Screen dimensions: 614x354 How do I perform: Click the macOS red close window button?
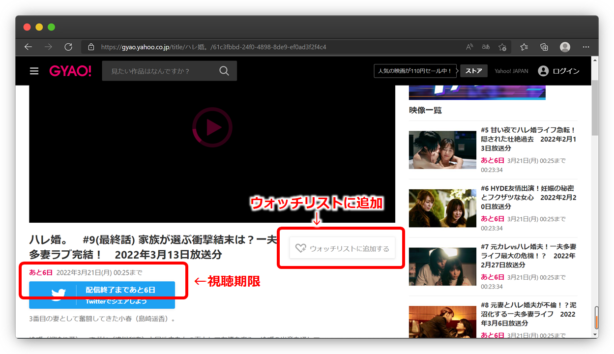coord(27,27)
